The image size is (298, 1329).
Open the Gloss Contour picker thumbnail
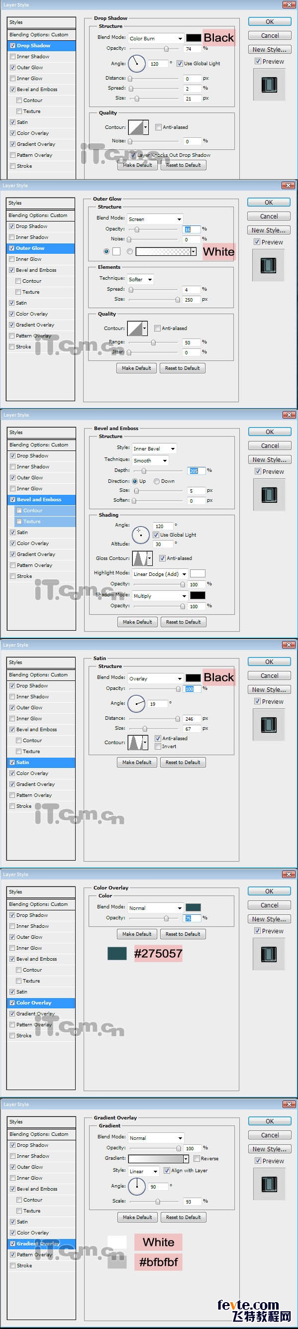(x=140, y=558)
